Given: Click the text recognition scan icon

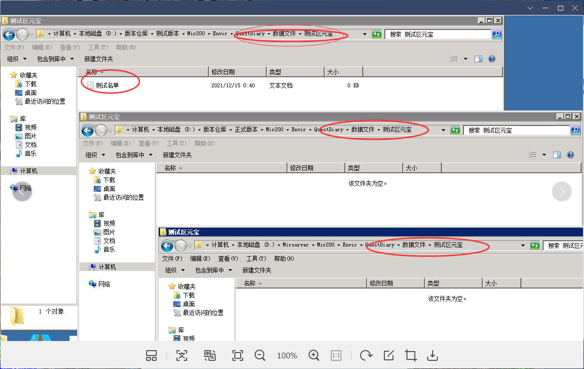Looking at the screenshot, I should [x=181, y=356].
